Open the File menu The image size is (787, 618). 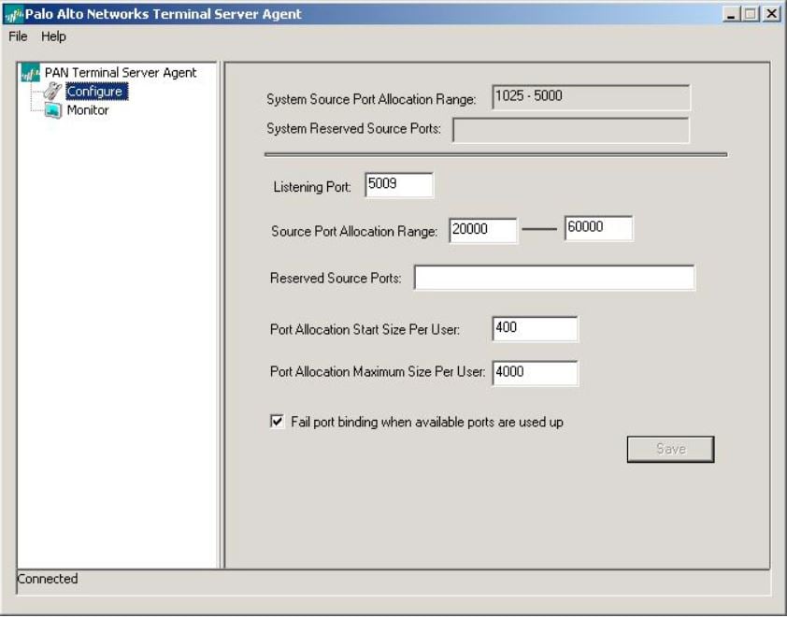pyautogui.click(x=18, y=36)
